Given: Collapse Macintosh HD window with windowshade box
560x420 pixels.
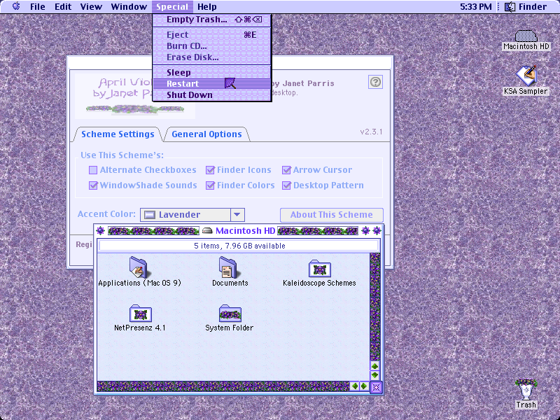Looking at the screenshot, I should point(377,231).
